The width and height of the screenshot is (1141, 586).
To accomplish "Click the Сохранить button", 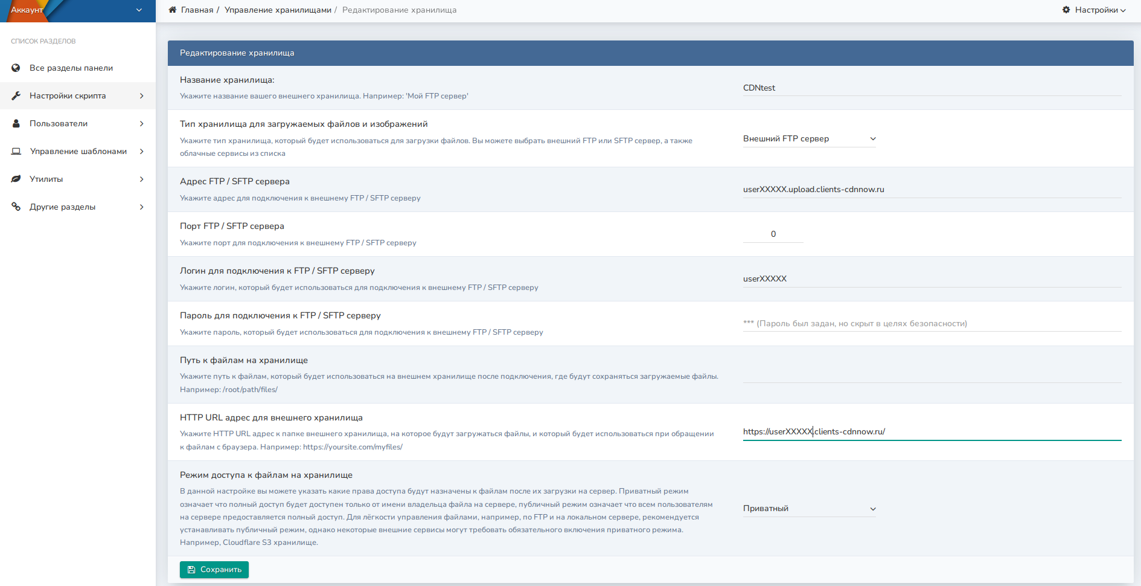I will click(x=214, y=569).
